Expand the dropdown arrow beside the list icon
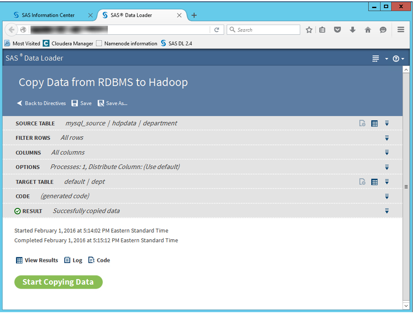The width and height of the screenshot is (414, 313). point(387,59)
